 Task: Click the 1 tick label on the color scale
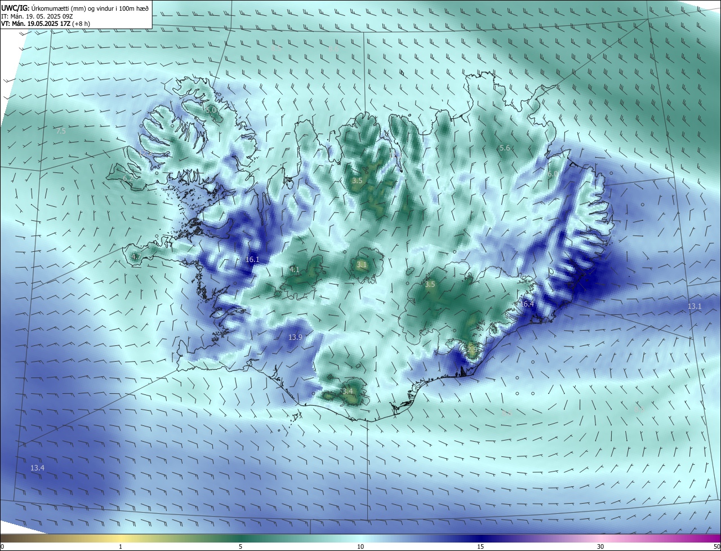tap(121, 547)
